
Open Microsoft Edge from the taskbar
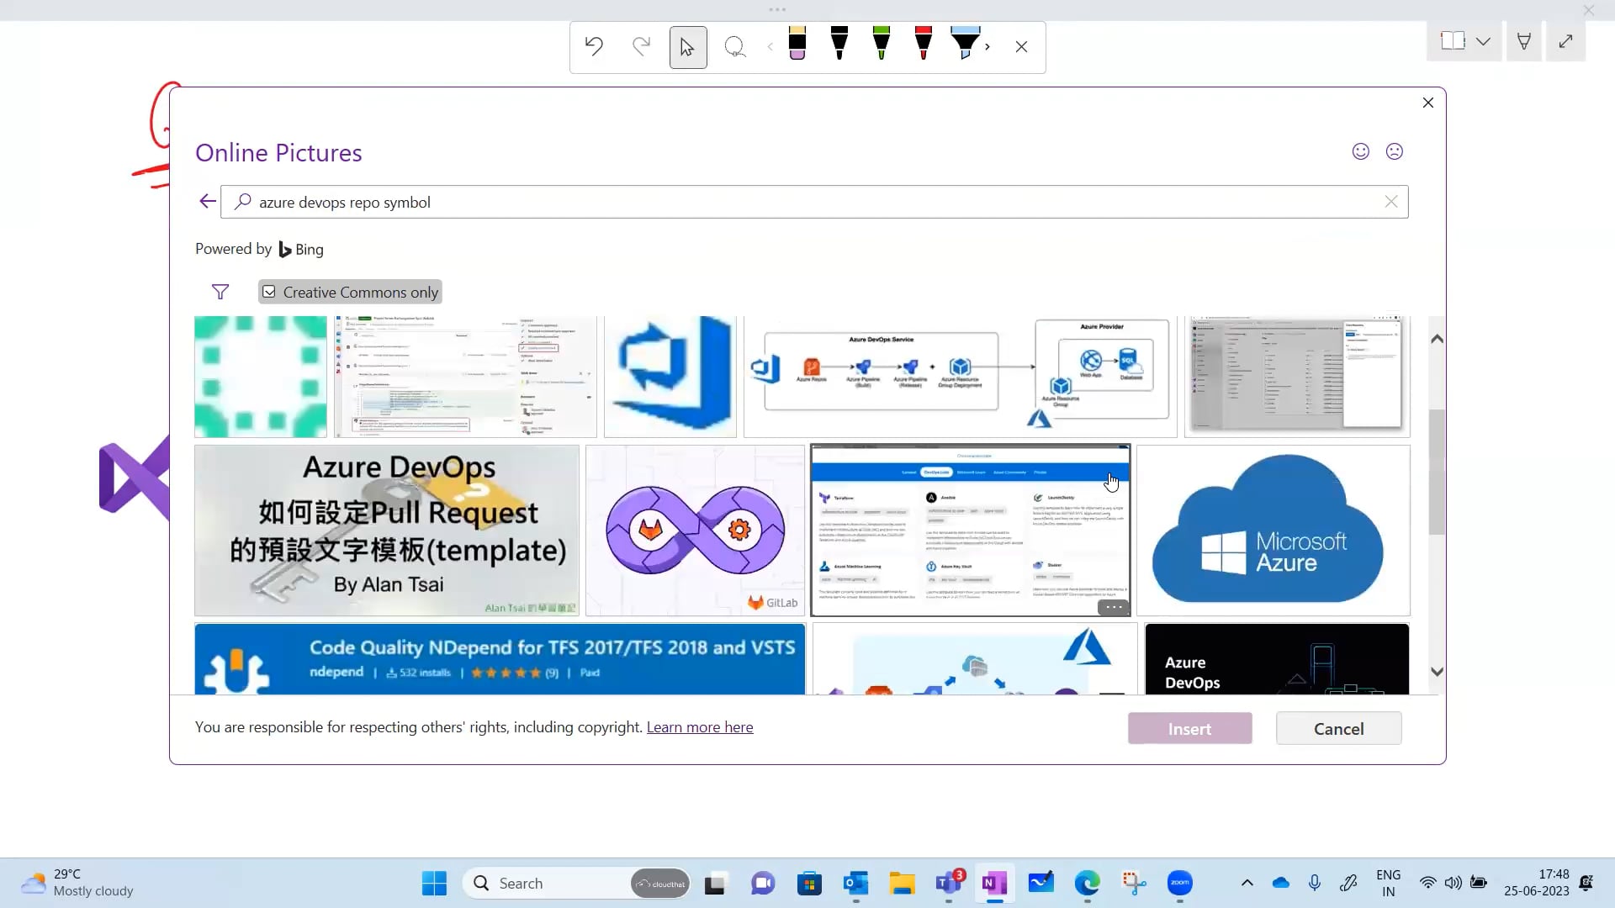[x=1087, y=884]
